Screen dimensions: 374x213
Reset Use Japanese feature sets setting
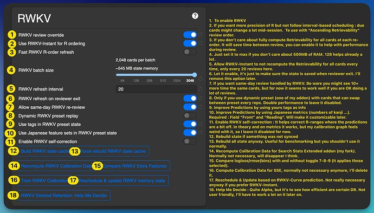(201, 133)
